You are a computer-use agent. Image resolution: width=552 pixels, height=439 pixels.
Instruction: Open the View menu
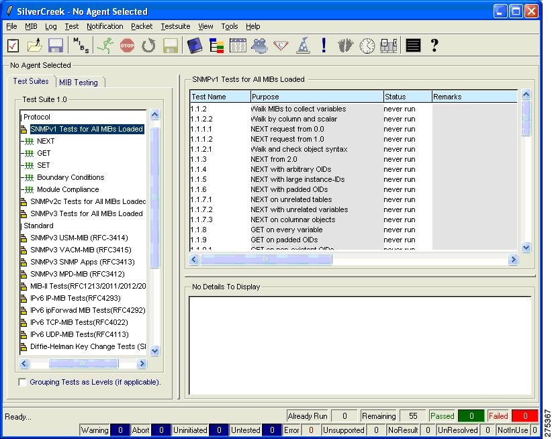pyautogui.click(x=205, y=26)
